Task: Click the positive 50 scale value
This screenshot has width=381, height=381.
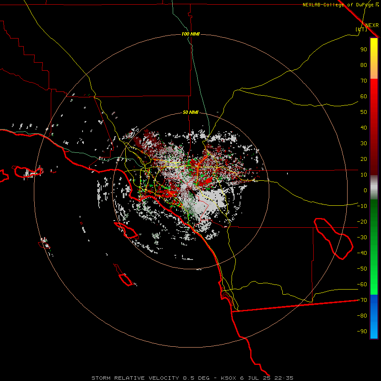Action: 364,112
